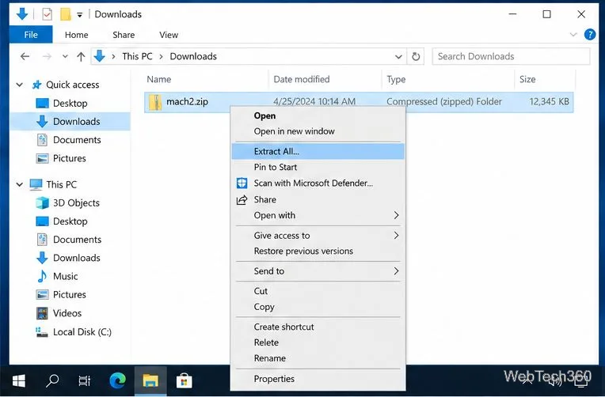Collapse the This PC tree node
The width and height of the screenshot is (605, 397).
pyautogui.click(x=19, y=184)
